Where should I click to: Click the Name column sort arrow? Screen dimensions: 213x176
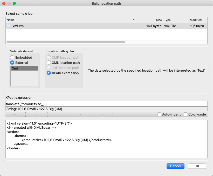134,20
